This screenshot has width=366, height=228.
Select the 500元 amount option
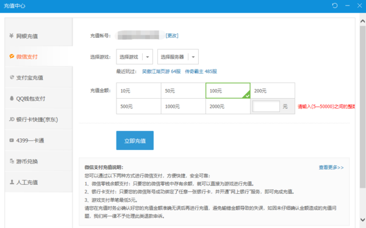(x=138, y=106)
